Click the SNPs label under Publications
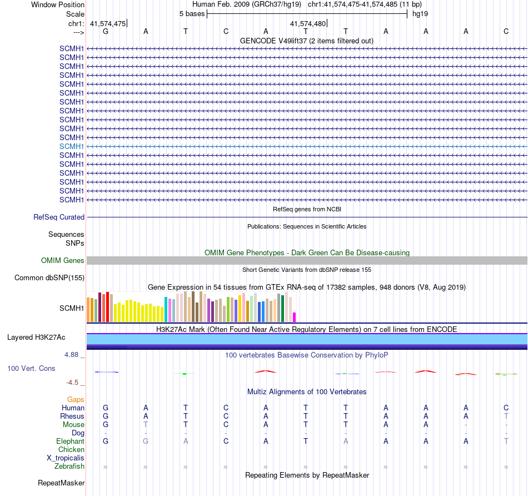528x496 pixels. pyautogui.click(x=75, y=243)
